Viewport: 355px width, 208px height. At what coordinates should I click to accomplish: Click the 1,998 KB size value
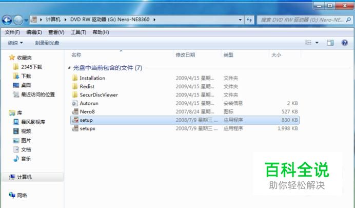(288, 128)
